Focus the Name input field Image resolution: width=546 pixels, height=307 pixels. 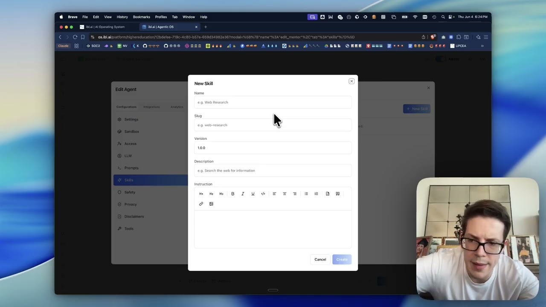273,102
